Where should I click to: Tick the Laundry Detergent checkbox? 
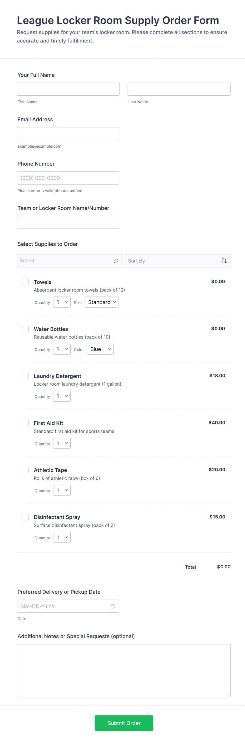[25, 376]
